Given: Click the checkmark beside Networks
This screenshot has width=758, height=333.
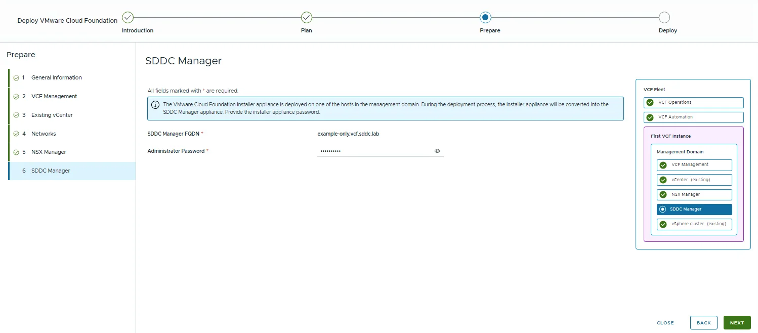Looking at the screenshot, I should 16,134.
